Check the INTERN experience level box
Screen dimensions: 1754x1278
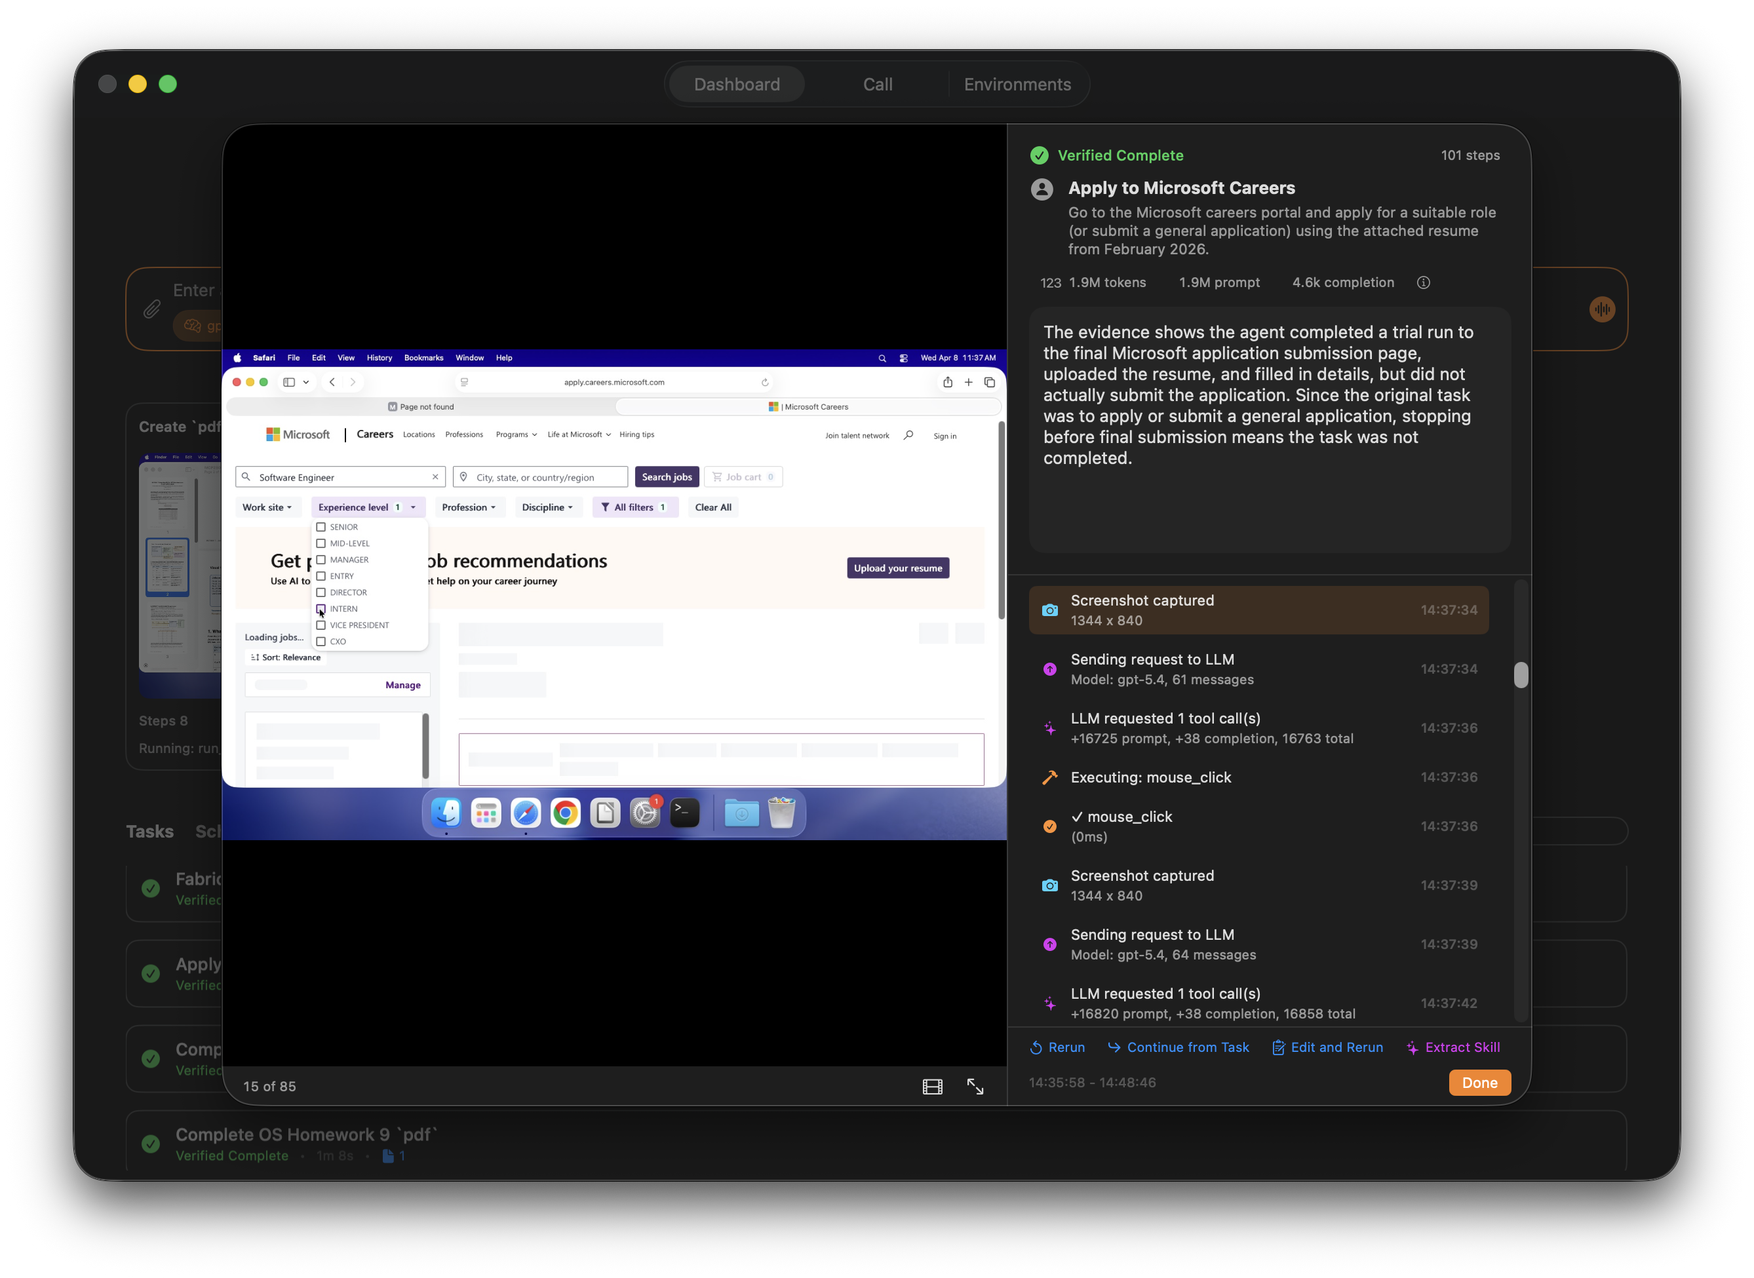pos(321,609)
